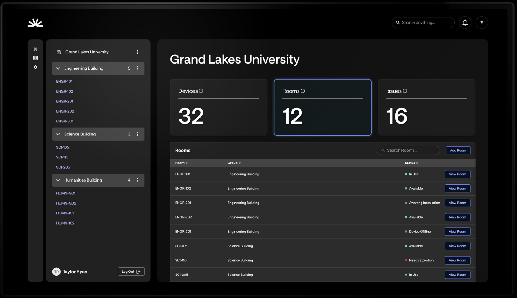View Room for SCI-110

tap(458, 260)
